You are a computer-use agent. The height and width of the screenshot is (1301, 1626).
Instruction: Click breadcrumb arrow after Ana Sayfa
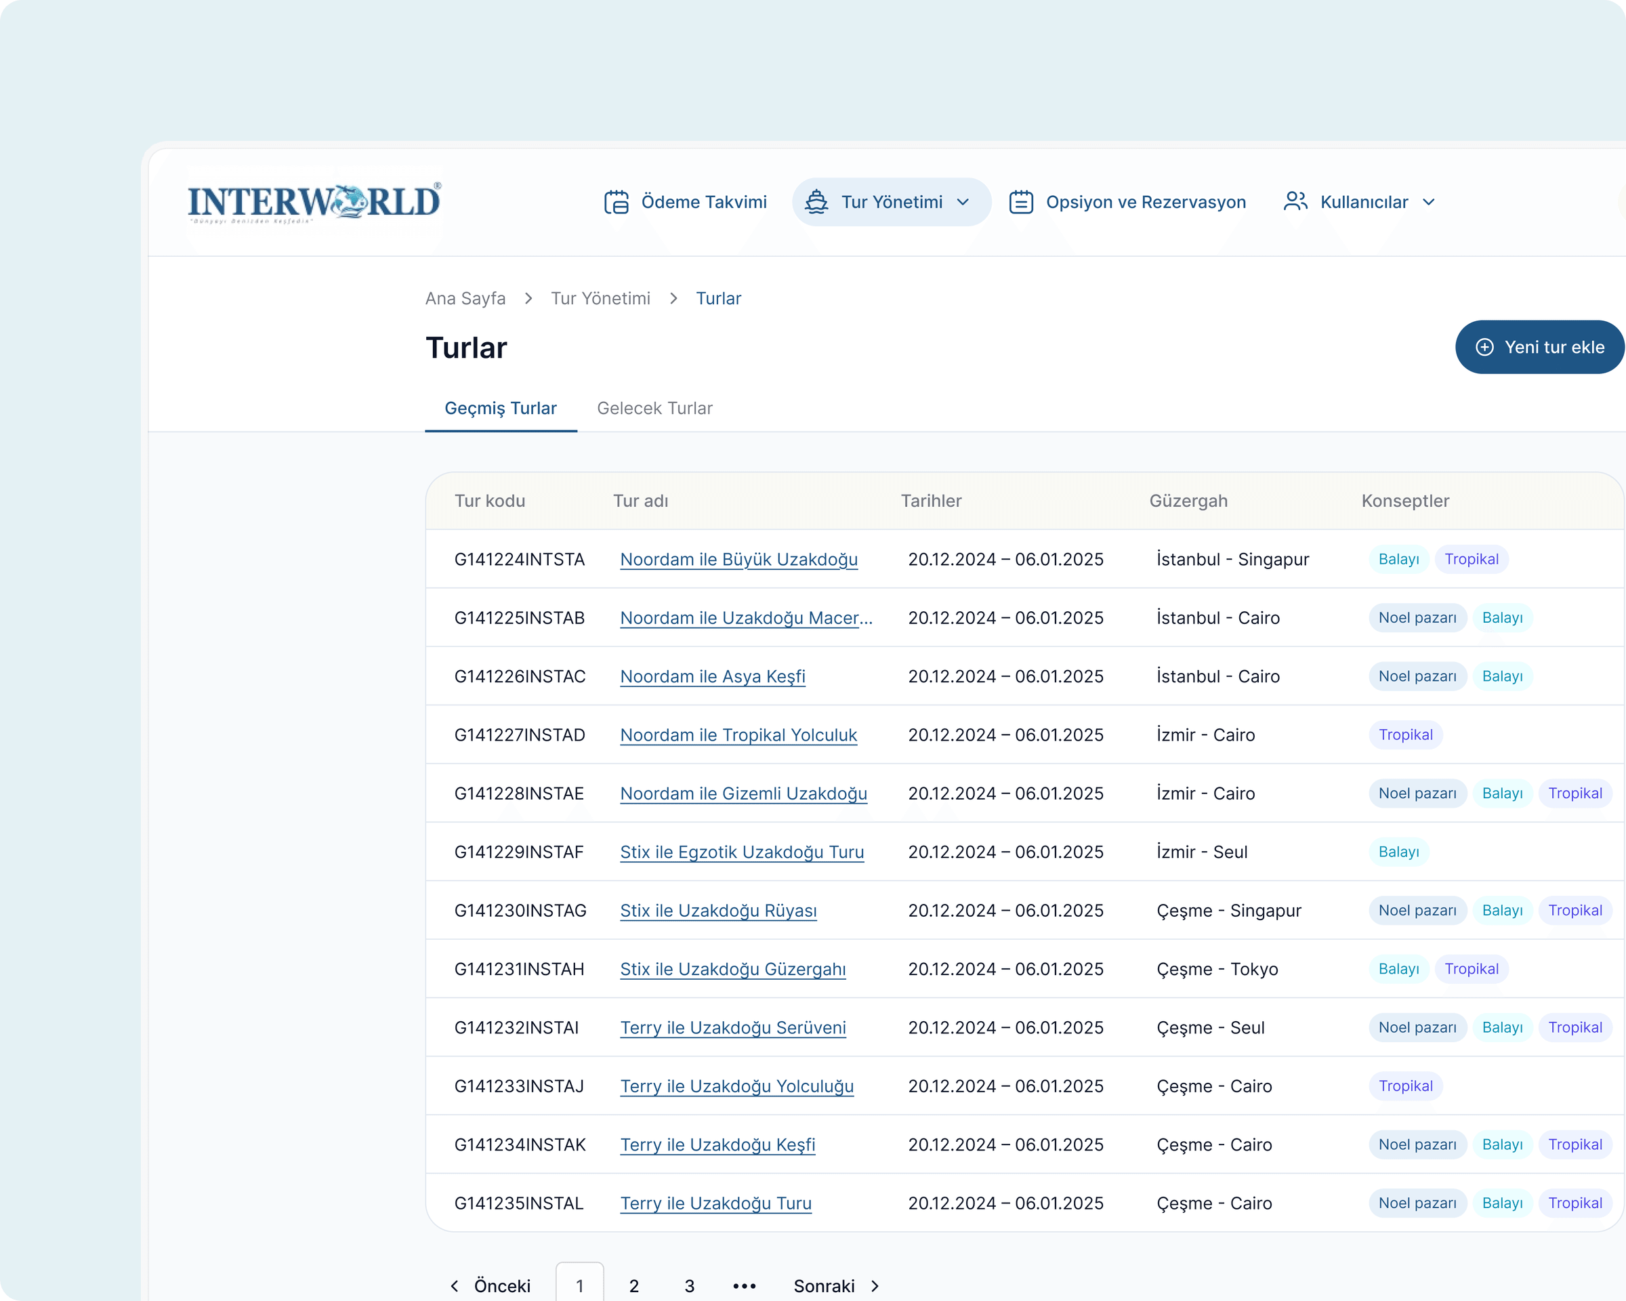click(528, 299)
